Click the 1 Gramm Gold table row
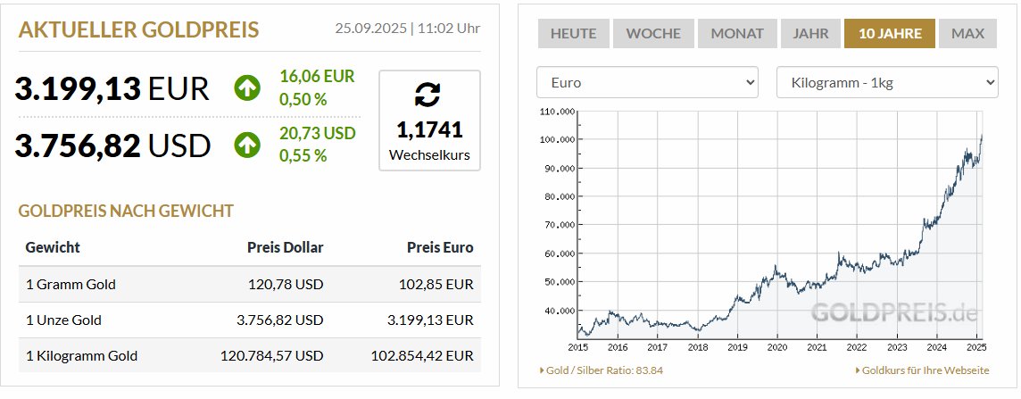1021x399 pixels. [249, 285]
